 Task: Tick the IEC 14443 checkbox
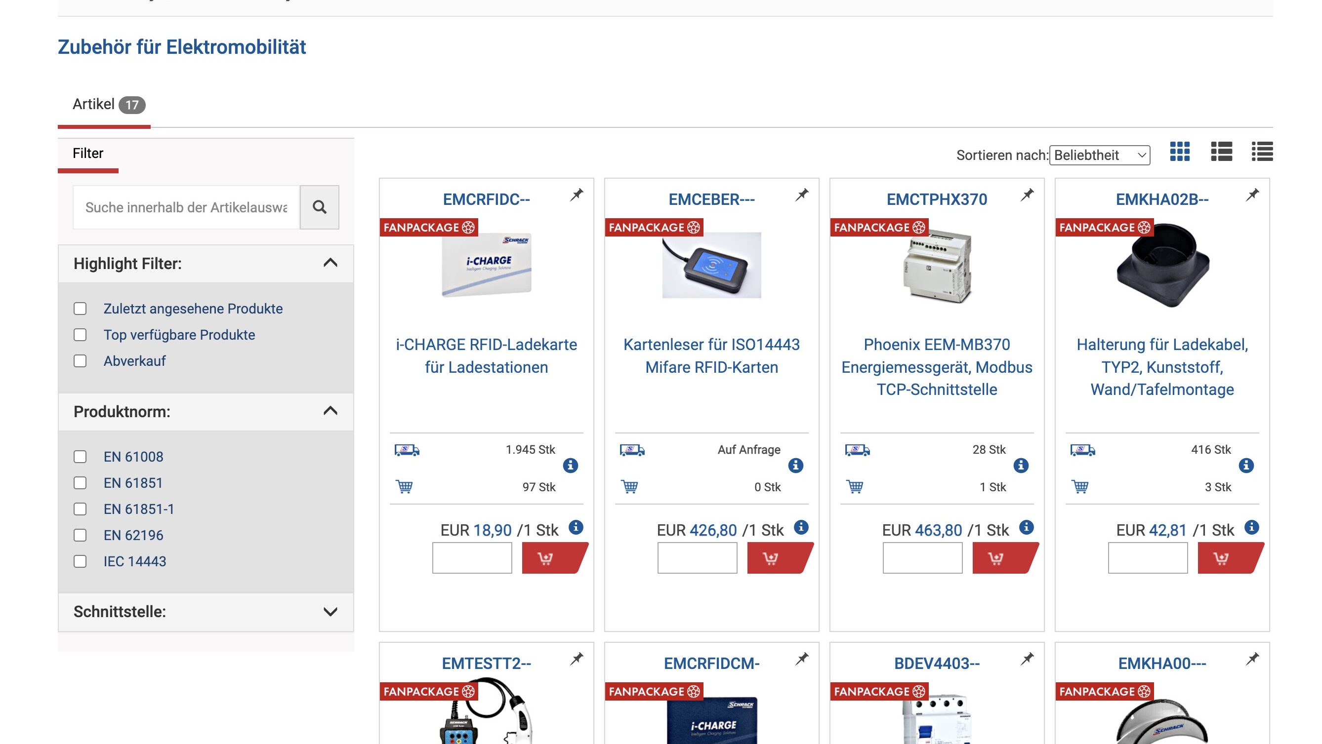(80, 561)
